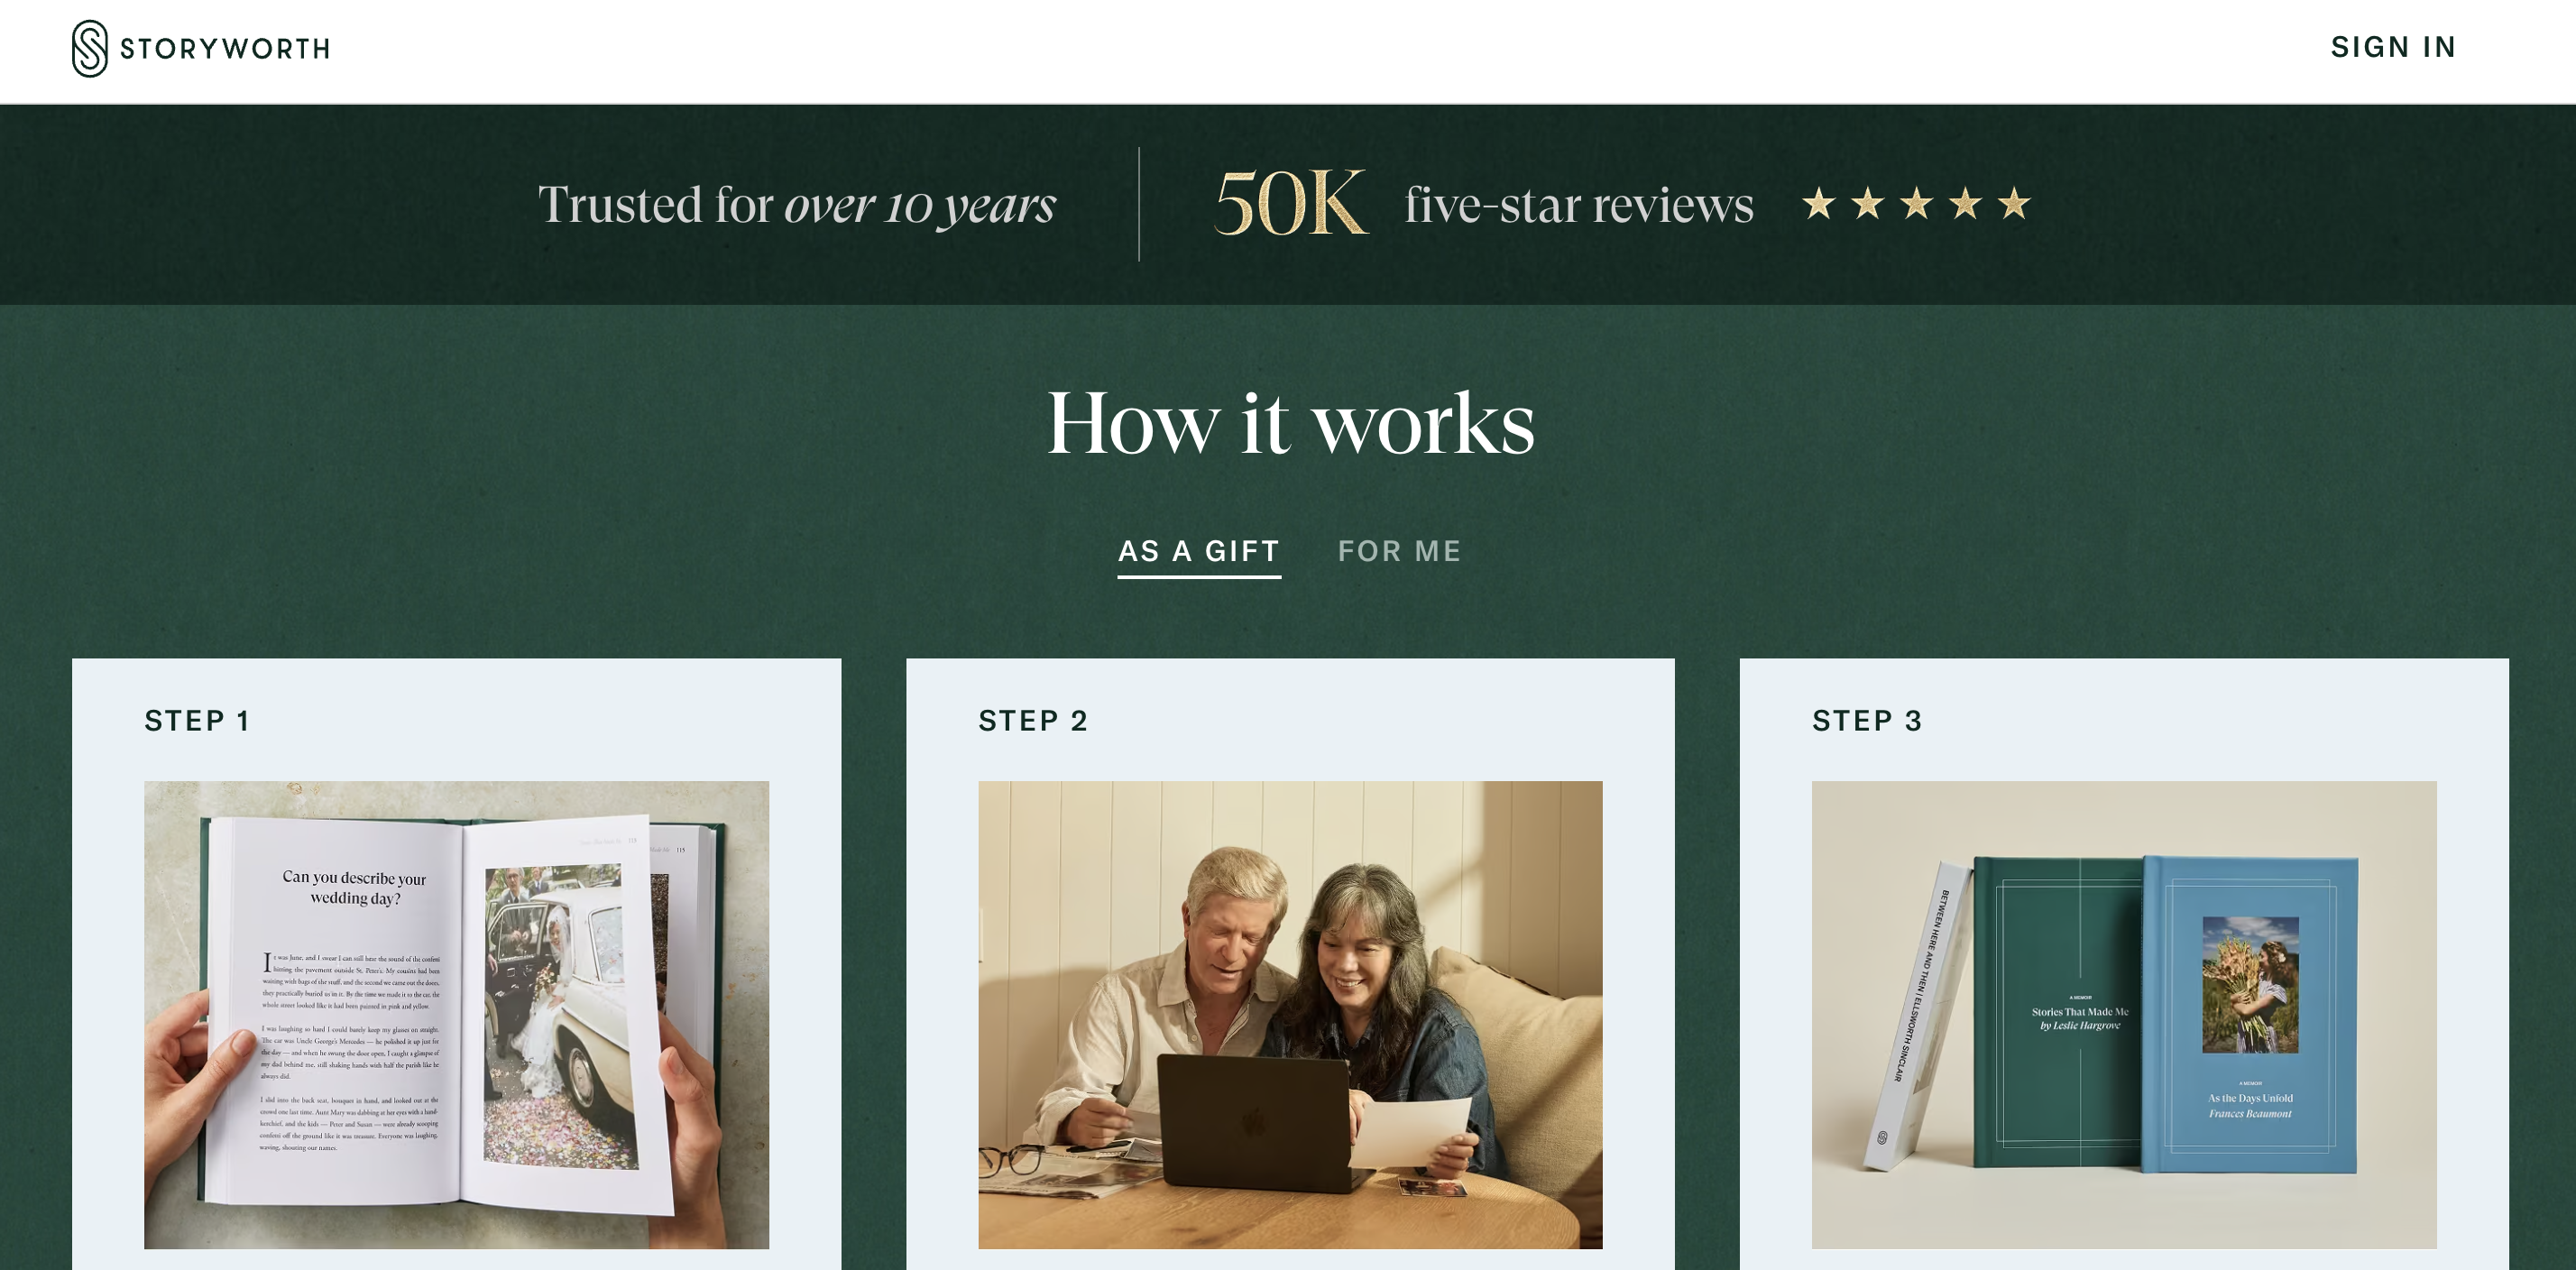Click the first gold review star
2576x1270 pixels.
(1819, 204)
